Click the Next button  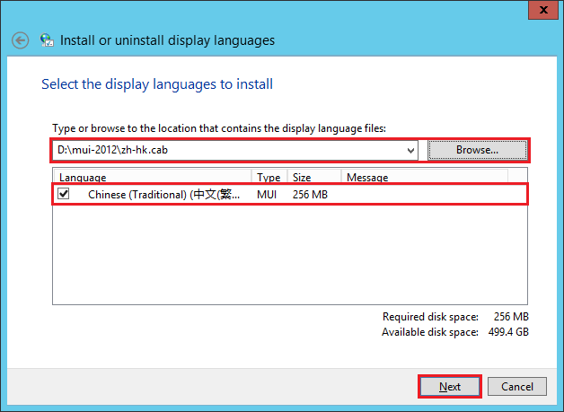[x=450, y=387]
